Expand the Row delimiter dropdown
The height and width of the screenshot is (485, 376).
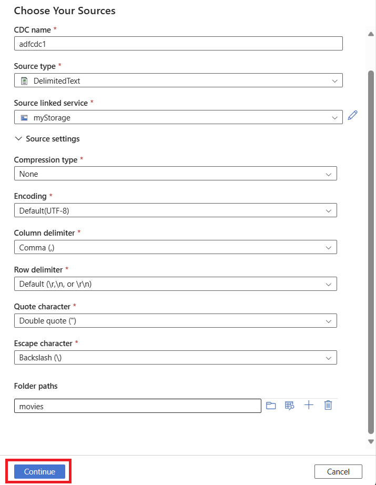pos(175,284)
